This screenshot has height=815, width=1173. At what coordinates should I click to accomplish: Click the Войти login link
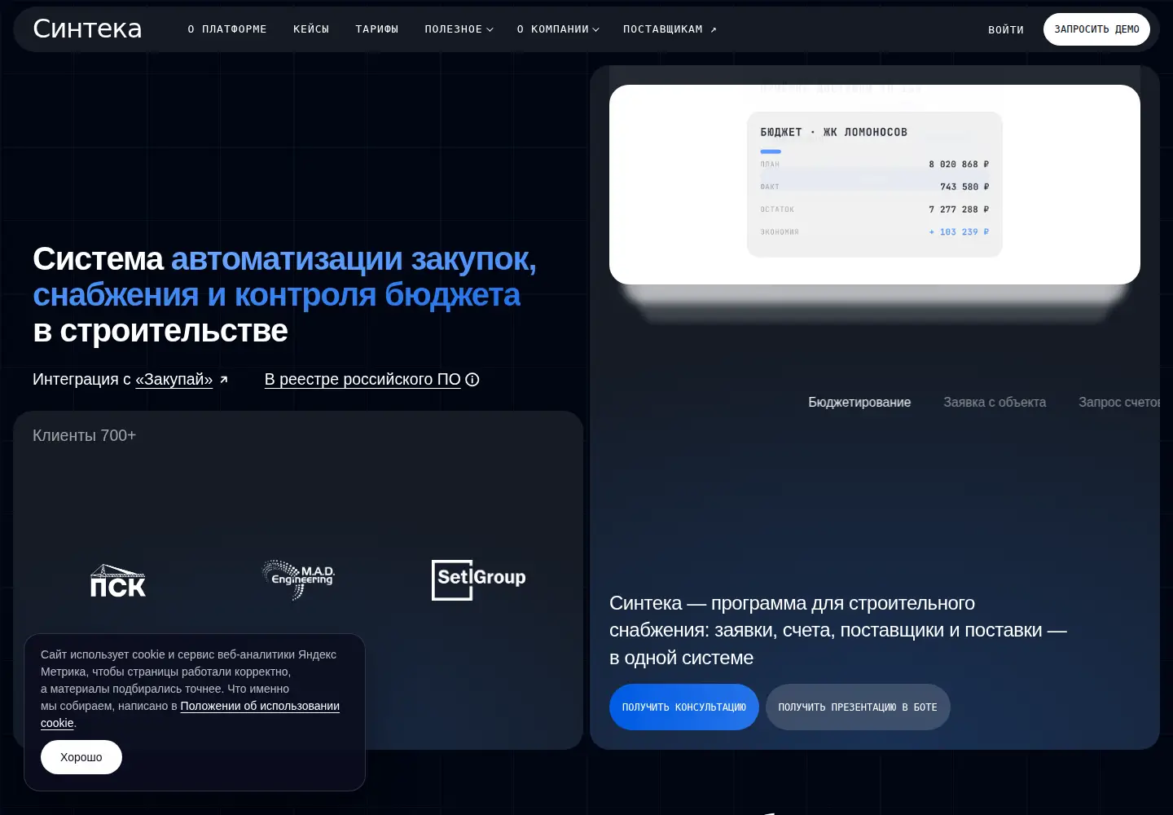pyautogui.click(x=1006, y=29)
